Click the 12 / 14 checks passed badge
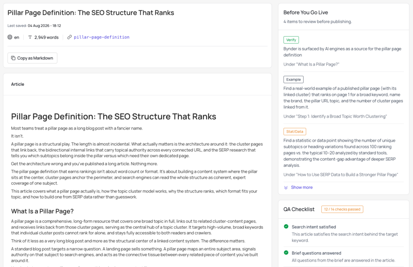The image size is (413, 267). [342, 209]
